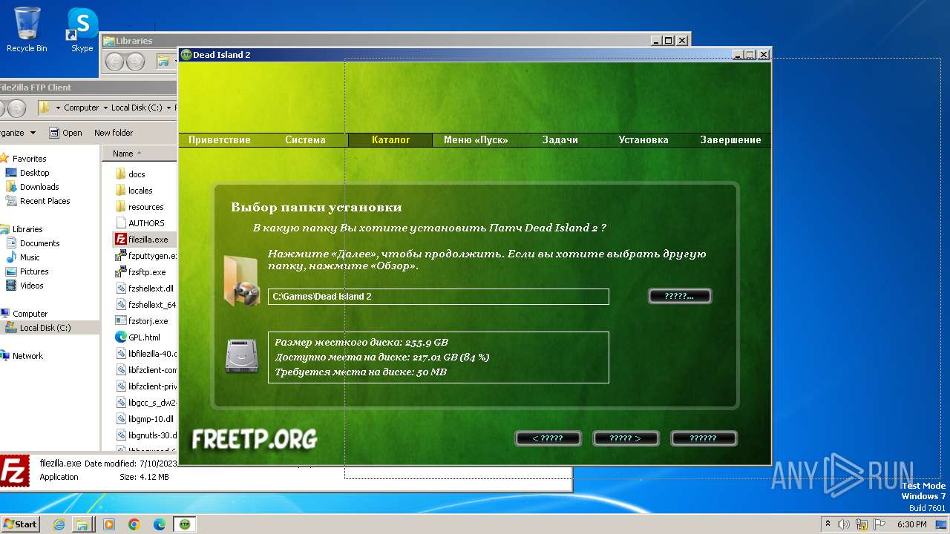
Task: Open Google Chrome from the taskbar
Action: (x=134, y=524)
